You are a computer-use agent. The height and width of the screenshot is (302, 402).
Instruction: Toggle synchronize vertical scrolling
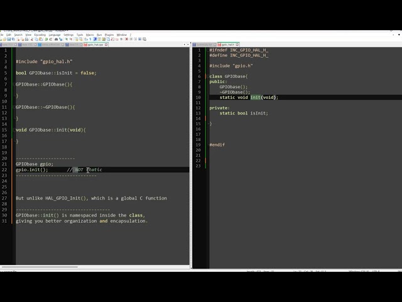[76, 39]
